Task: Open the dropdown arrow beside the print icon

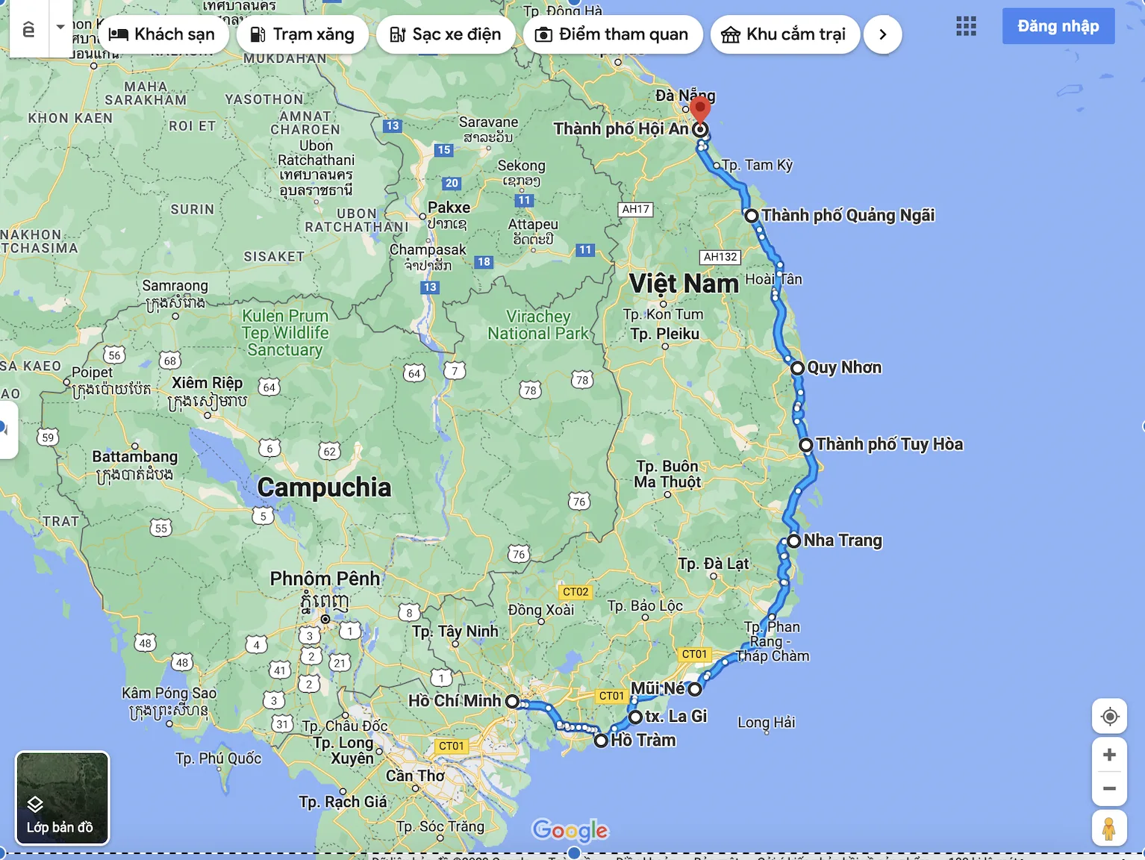Action: click(x=60, y=28)
